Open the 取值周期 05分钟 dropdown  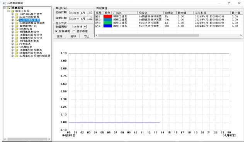tap(85, 27)
